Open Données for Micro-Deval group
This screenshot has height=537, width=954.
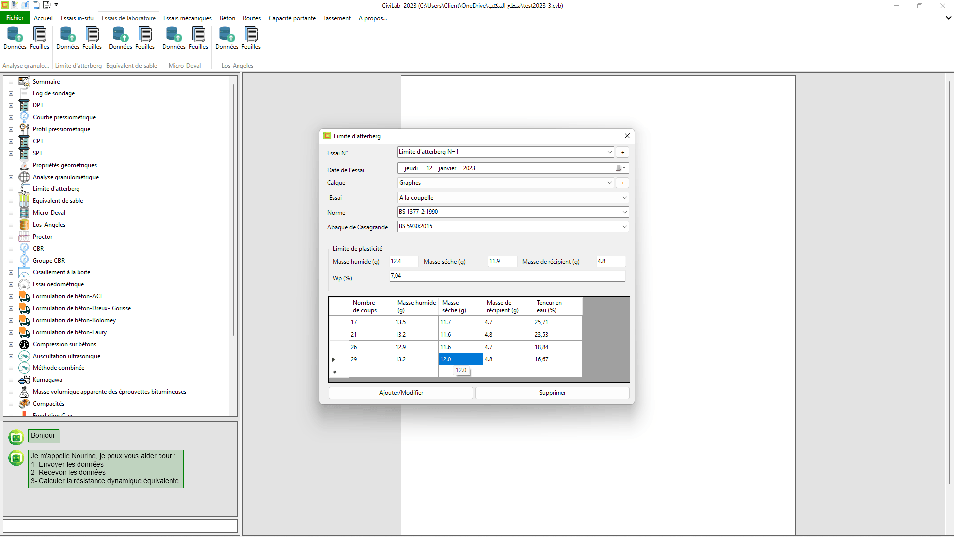tap(174, 38)
